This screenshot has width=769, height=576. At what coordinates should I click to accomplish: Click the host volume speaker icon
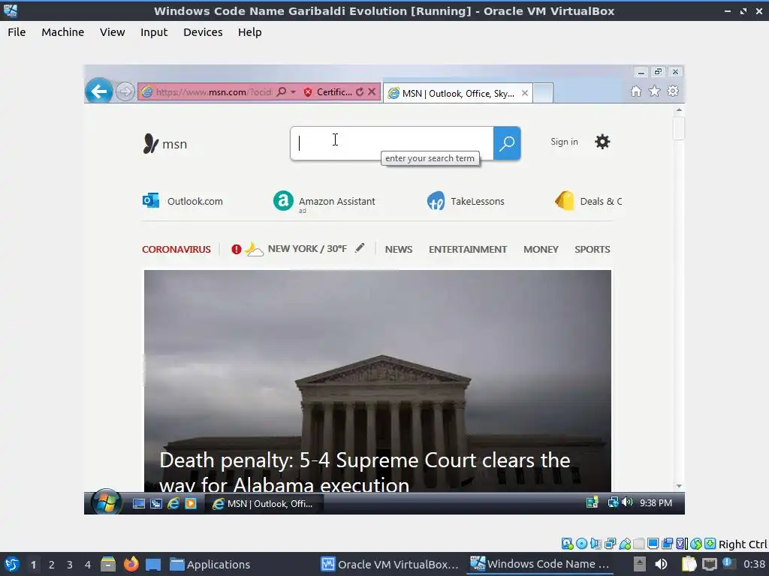[661, 564]
